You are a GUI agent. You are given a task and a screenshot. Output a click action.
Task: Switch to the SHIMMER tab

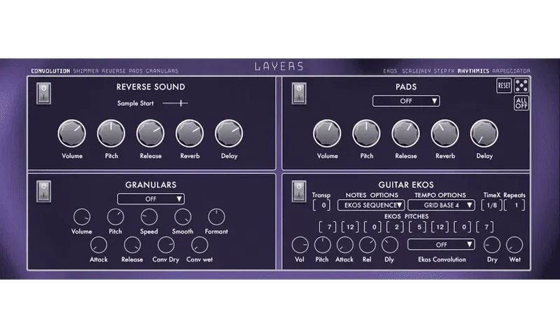[85, 71]
